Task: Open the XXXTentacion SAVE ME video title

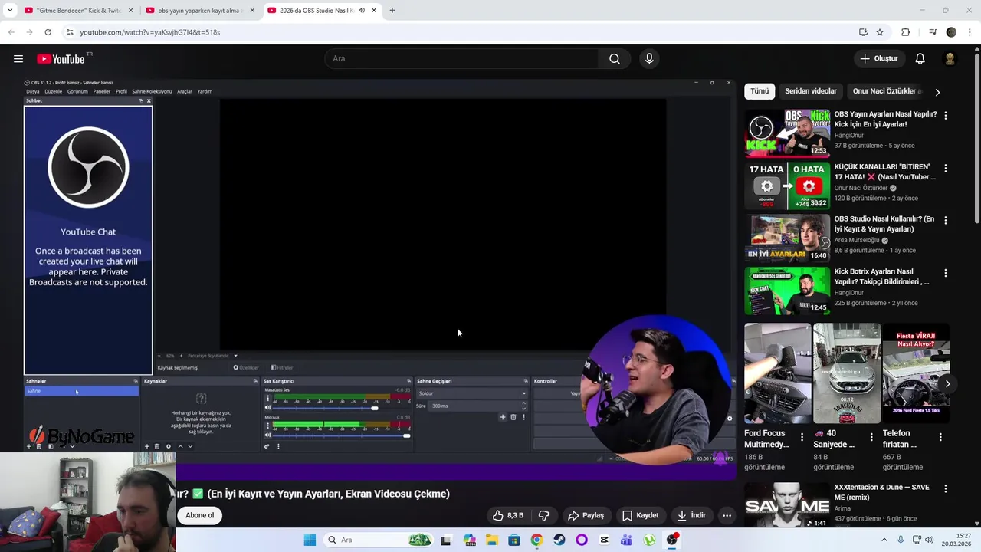Action: (881, 492)
